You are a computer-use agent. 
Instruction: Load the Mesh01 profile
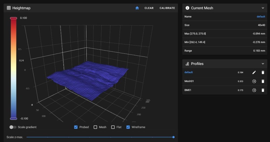[x=254, y=81]
